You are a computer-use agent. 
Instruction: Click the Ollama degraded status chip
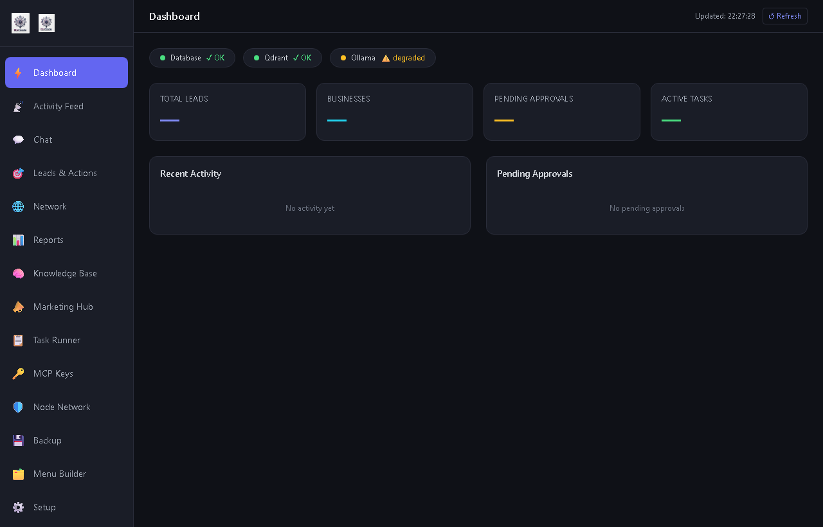tap(383, 58)
